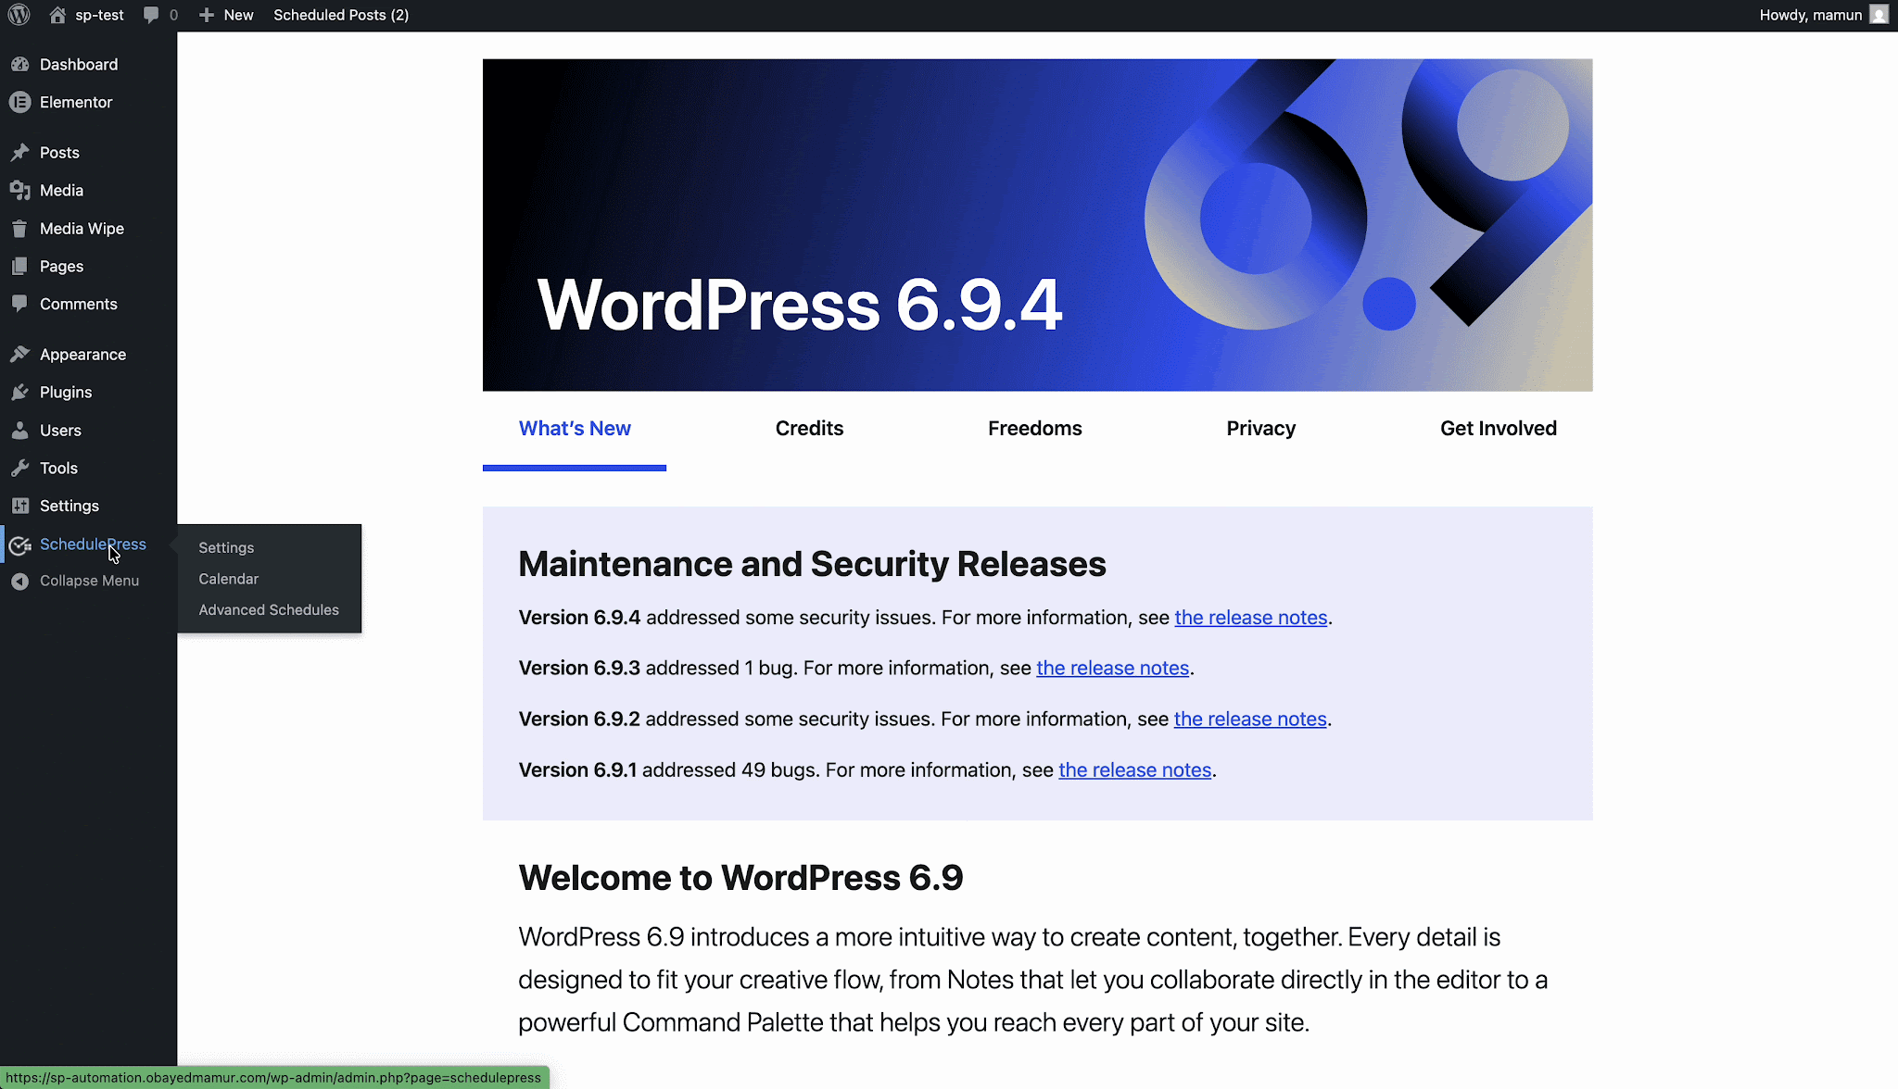
Task: Open release notes link for 6.9.3
Action: tap(1112, 669)
